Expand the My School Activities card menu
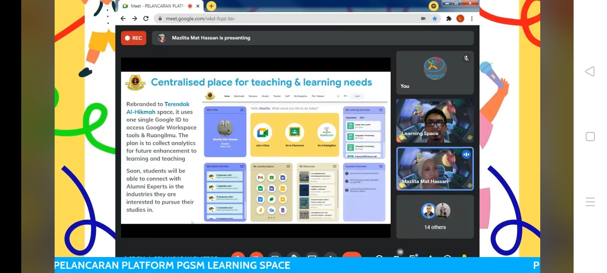The image size is (607, 273). (242, 166)
